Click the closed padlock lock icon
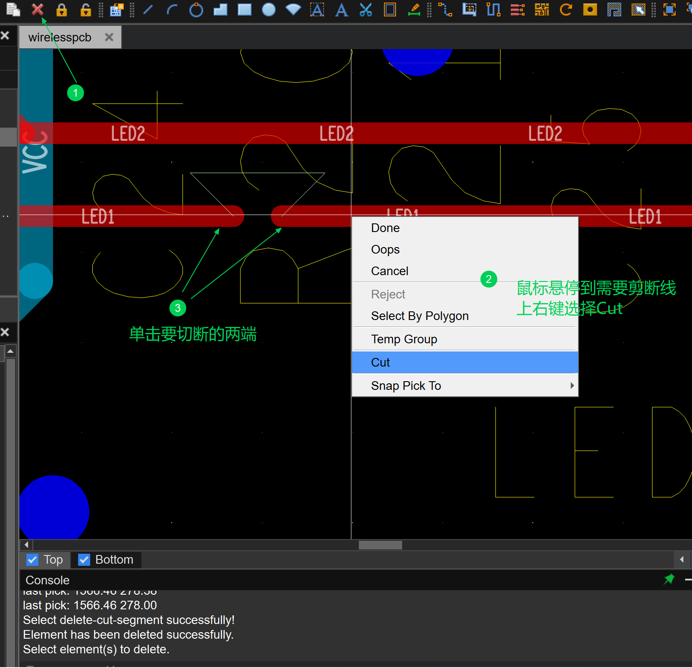 [62, 9]
